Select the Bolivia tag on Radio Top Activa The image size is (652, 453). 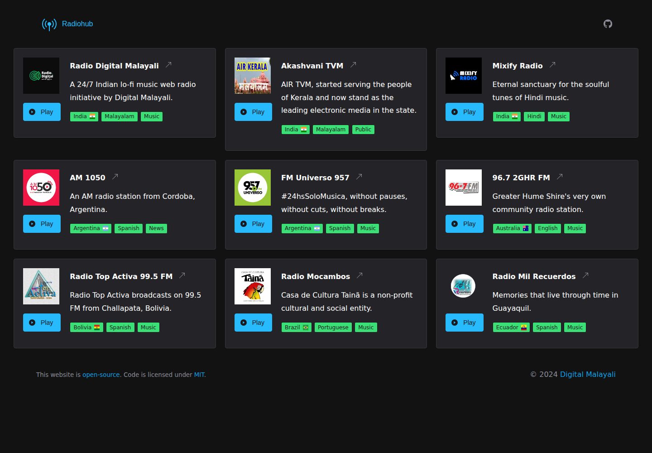[86, 328]
